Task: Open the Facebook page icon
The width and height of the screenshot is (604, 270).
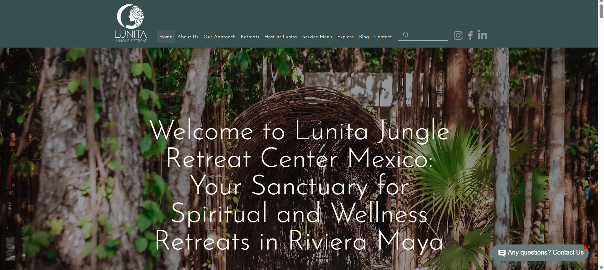Action: point(470,35)
